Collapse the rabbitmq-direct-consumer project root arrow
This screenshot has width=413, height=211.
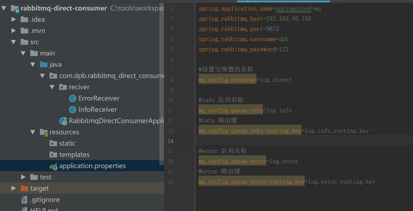click(x=4, y=8)
